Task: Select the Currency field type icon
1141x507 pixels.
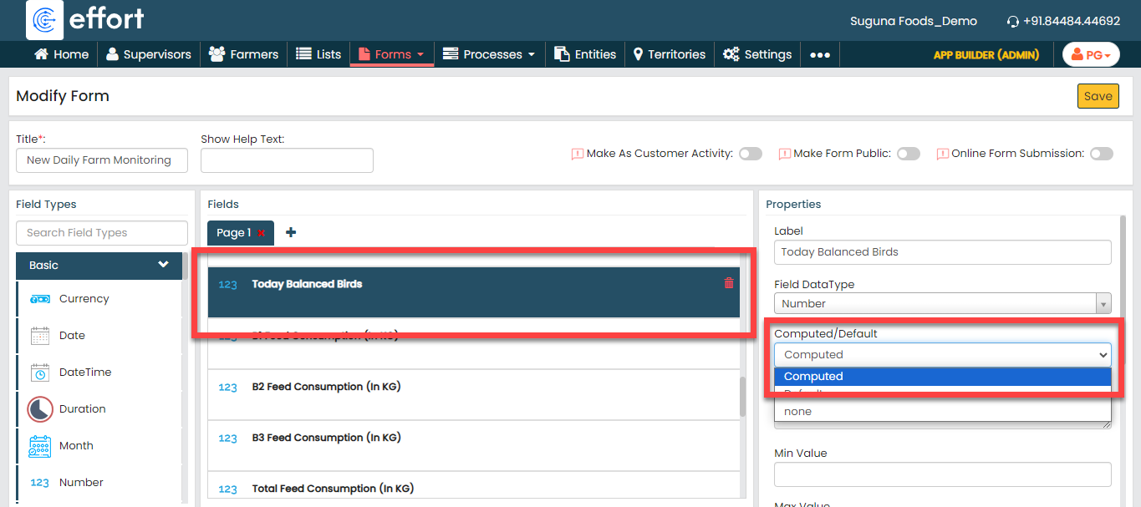Action: coord(40,299)
